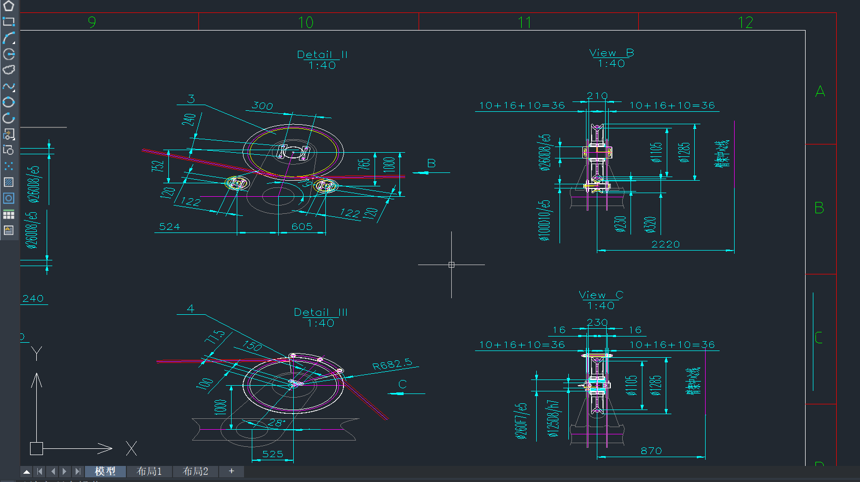Open the Create Block tool

tap(9, 150)
